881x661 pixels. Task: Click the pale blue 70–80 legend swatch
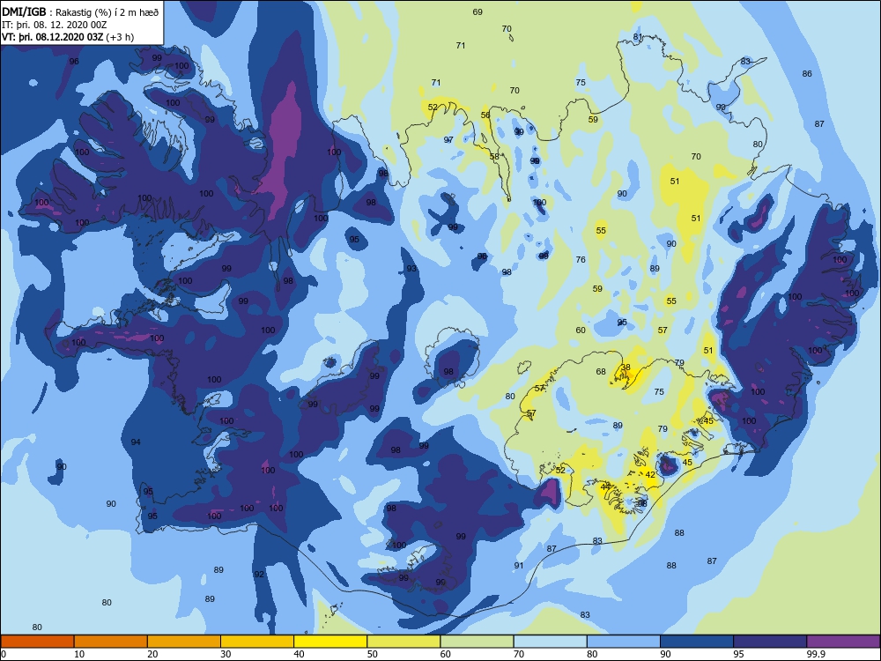pyautogui.click(x=551, y=642)
